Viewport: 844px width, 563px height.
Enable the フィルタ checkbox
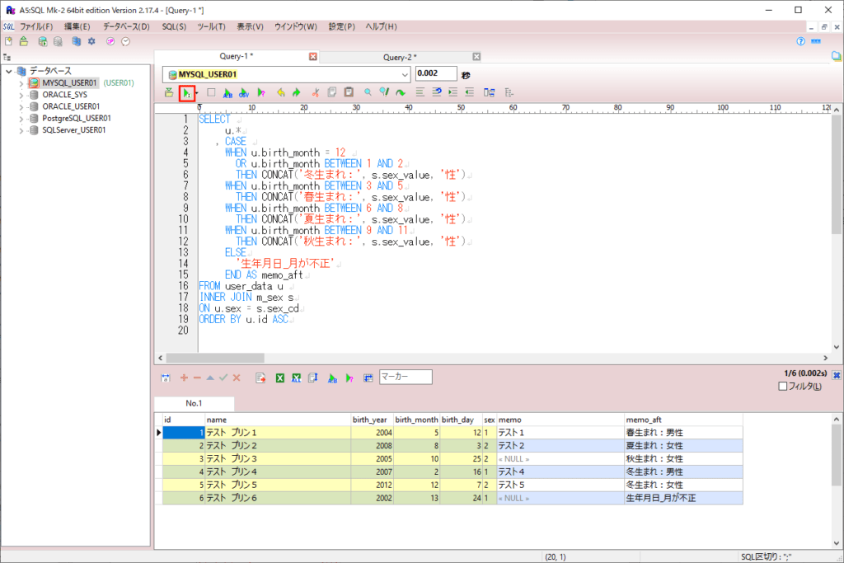coord(781,387)
